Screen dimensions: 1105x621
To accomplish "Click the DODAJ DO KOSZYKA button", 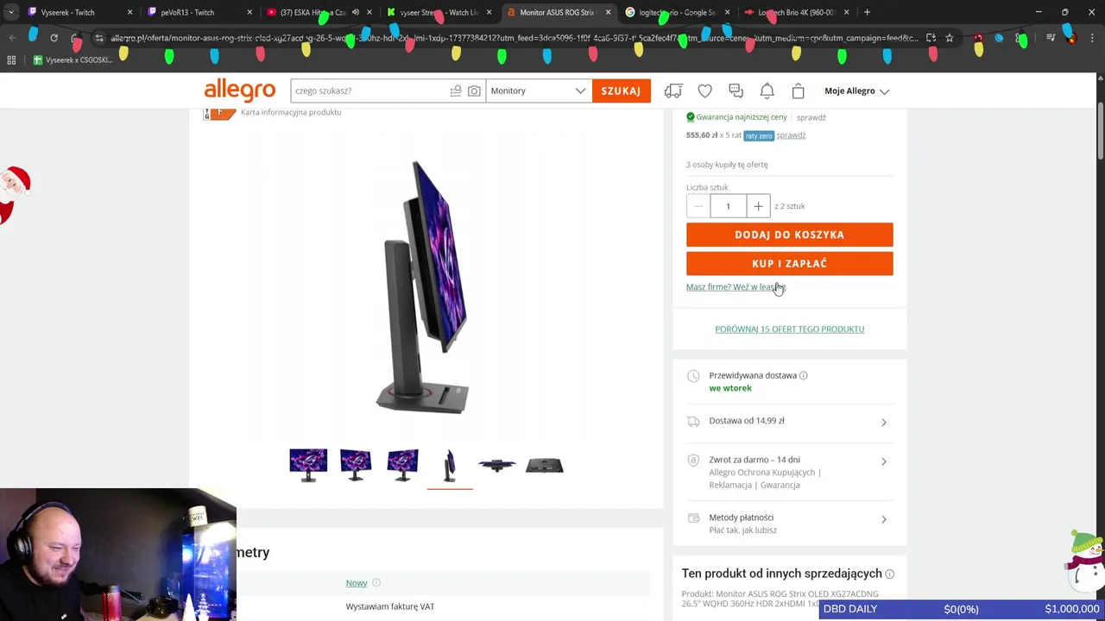I will pos(789,235).
